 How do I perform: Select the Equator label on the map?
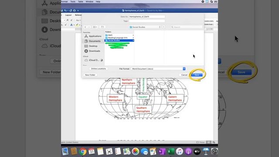tap(143, 97)
